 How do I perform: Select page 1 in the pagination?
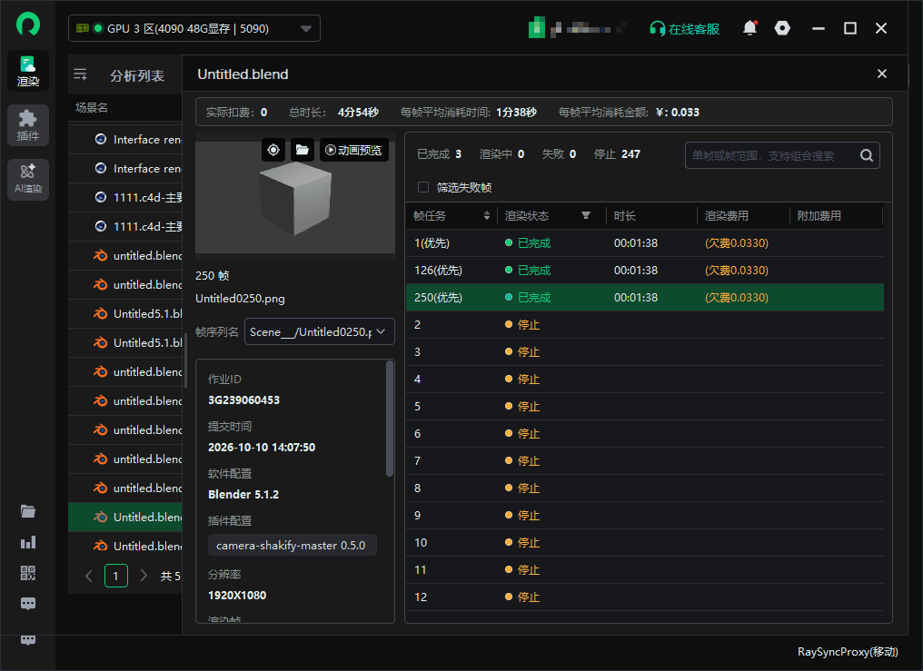(116, 576)
